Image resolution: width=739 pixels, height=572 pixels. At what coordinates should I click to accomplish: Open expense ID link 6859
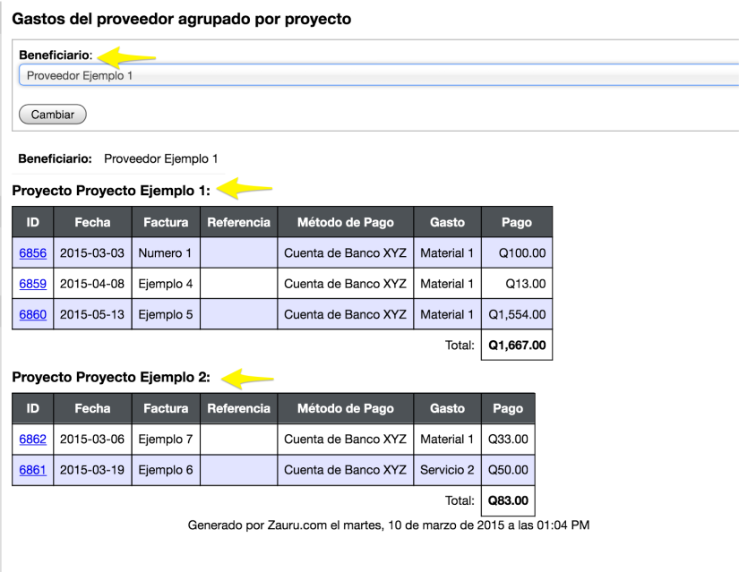click(33, 284)
